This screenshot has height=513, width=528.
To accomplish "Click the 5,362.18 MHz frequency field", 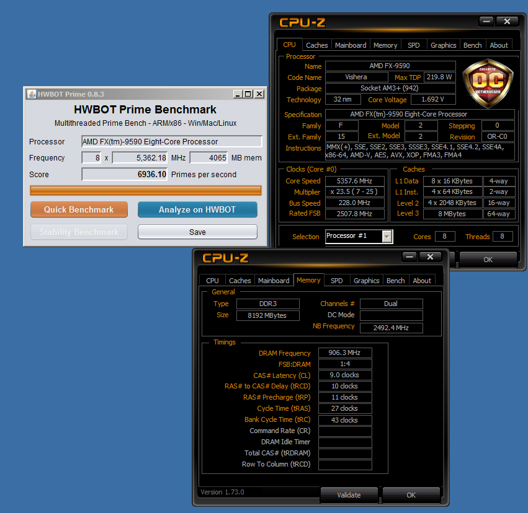I will pos(140,157).
